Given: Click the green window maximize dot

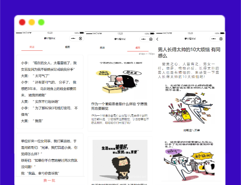Looking at the screenshot, I should click(41, 22).
